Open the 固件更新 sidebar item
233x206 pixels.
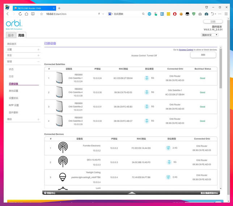pos(13,113)
